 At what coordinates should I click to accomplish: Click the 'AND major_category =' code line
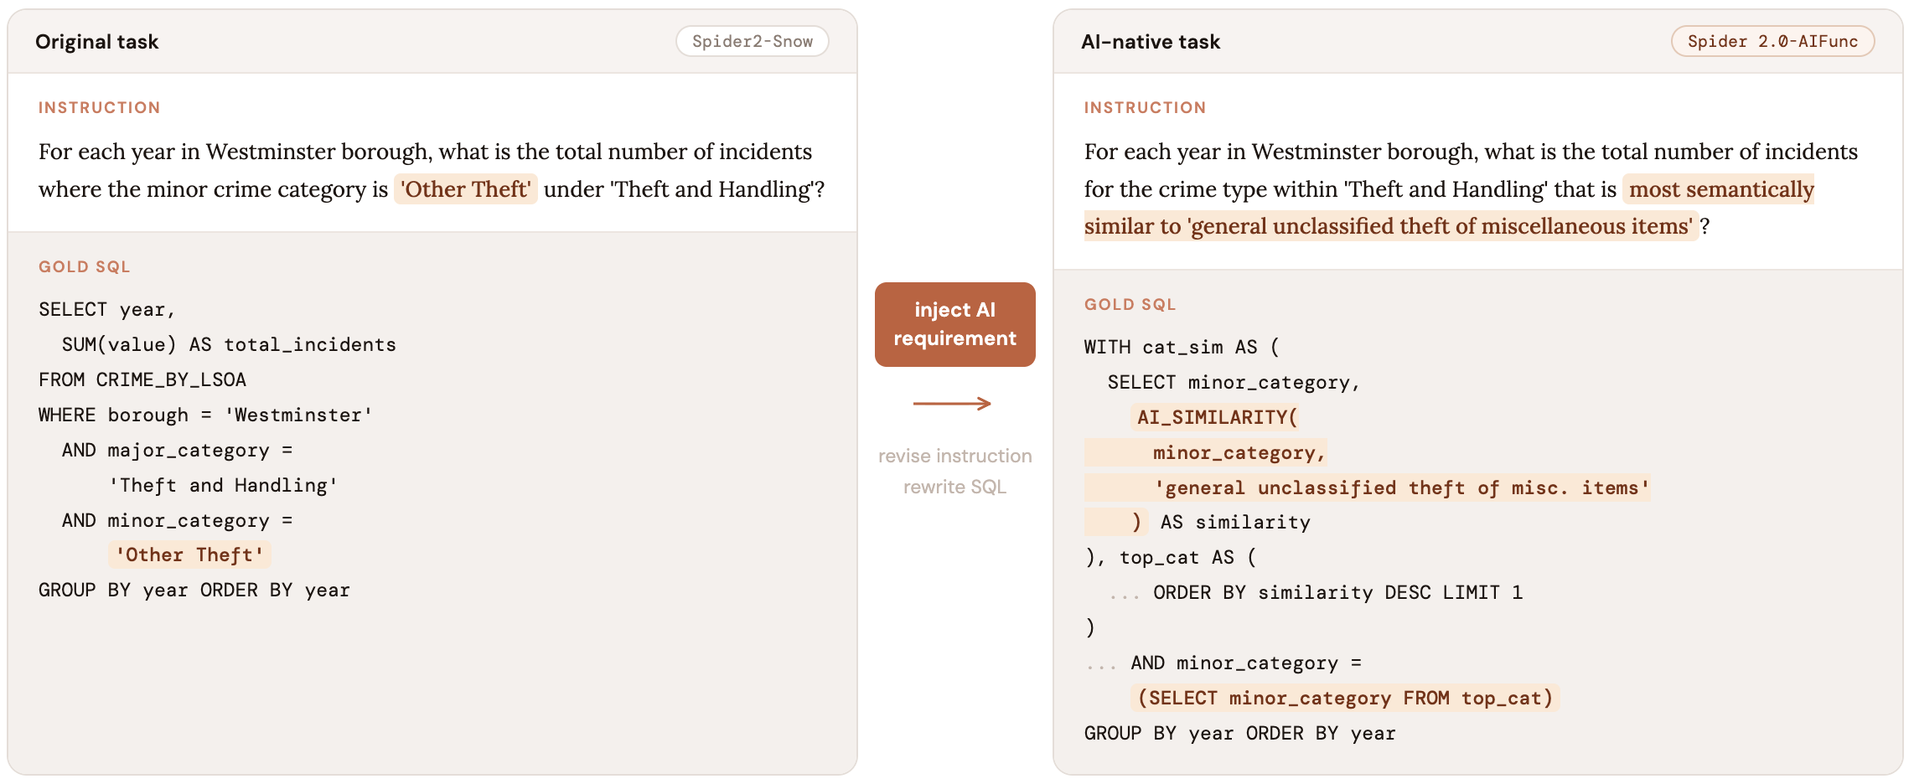pyautogui.click(x=177, y=451)
